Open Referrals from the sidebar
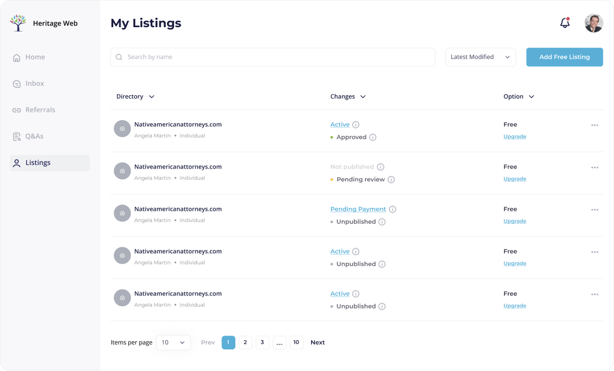The height and width of the screenshot is (371, 614). pos(40,110)
